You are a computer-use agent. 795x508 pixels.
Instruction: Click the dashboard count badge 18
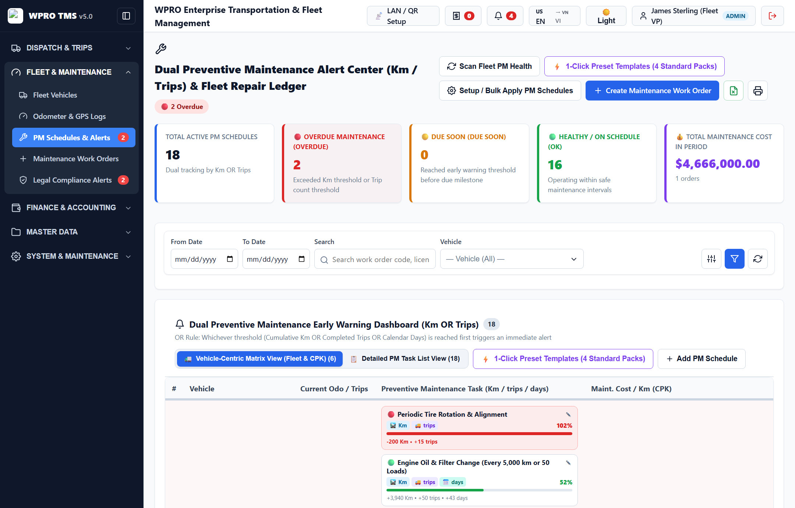coord(491,324)
